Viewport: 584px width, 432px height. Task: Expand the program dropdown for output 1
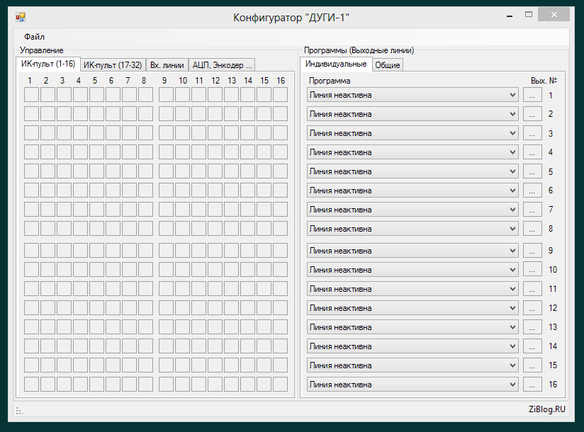pos(413,95)
